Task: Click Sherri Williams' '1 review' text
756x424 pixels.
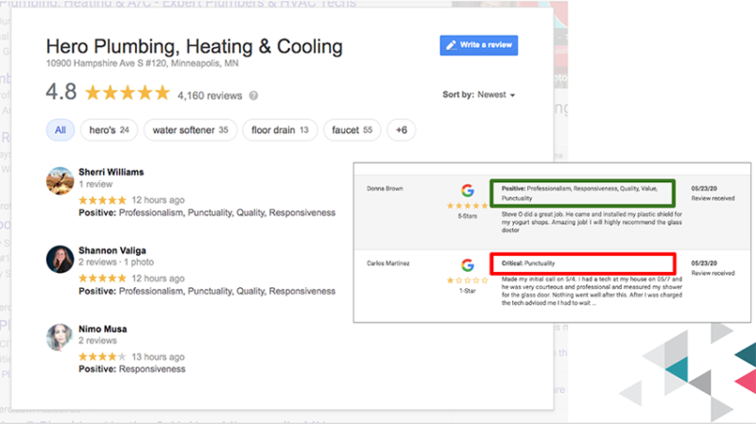Action: (x=95, y=184)
